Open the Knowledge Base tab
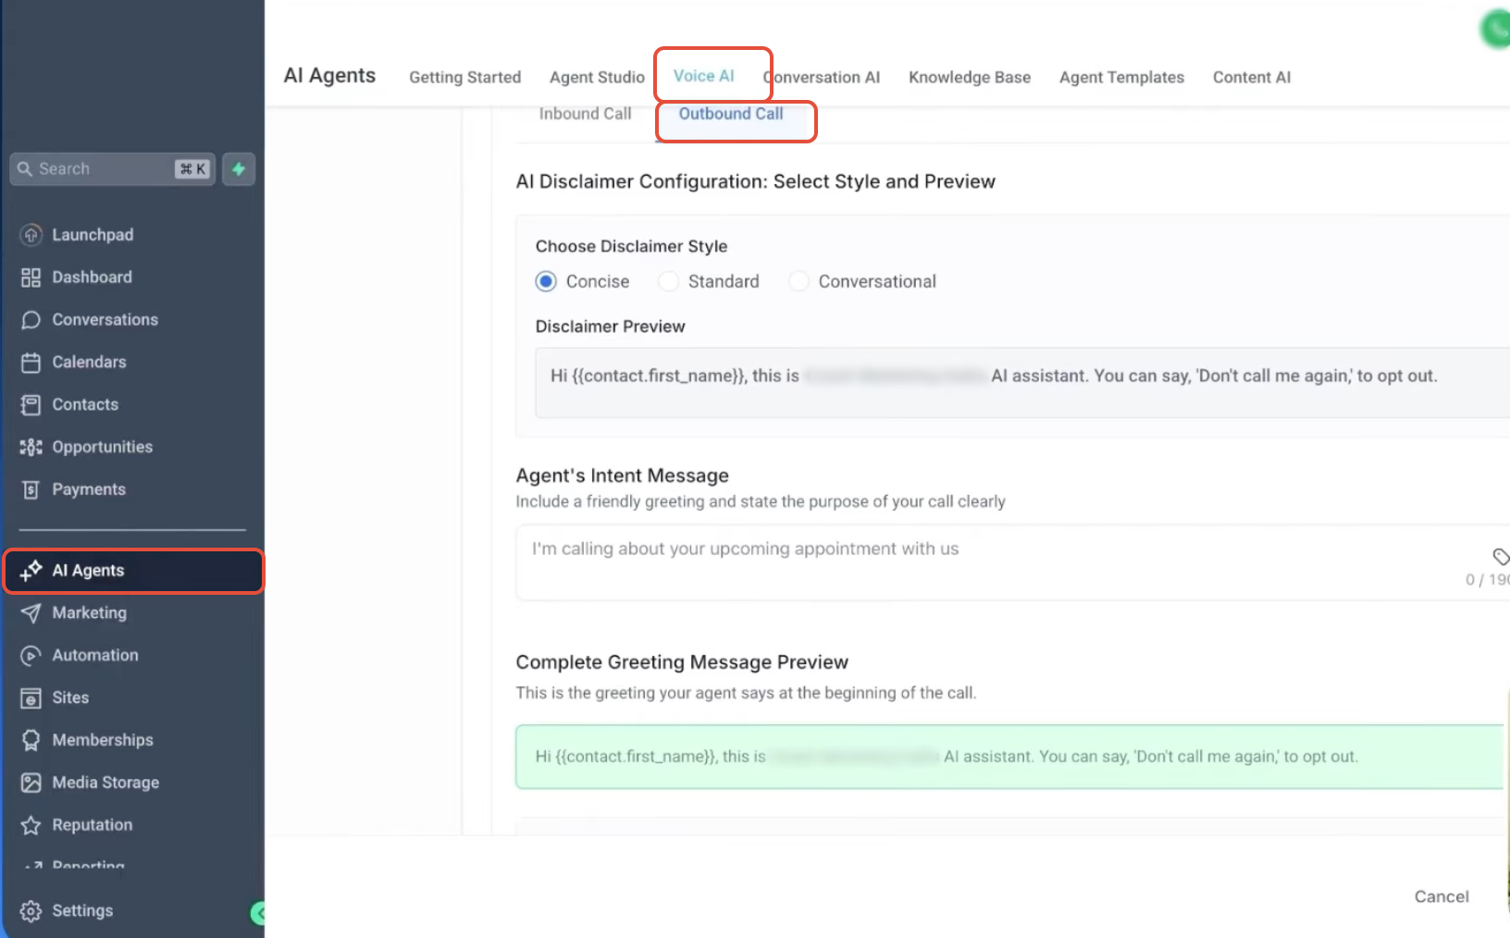 pyautogui.click(x=970, y=78)
